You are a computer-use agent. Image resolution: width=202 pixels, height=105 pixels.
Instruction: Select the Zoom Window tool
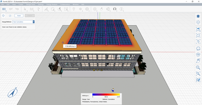(x=198, y=74)
